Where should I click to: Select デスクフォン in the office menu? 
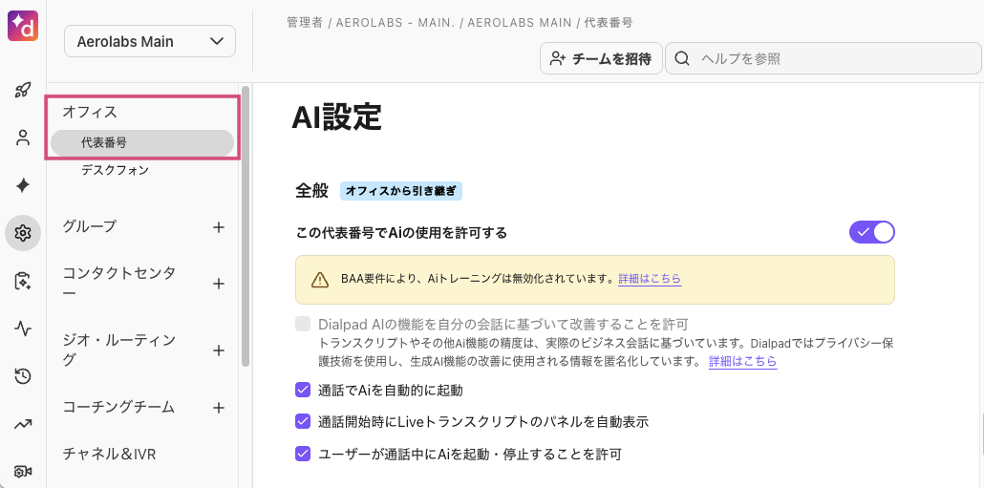tap(115, 171)
